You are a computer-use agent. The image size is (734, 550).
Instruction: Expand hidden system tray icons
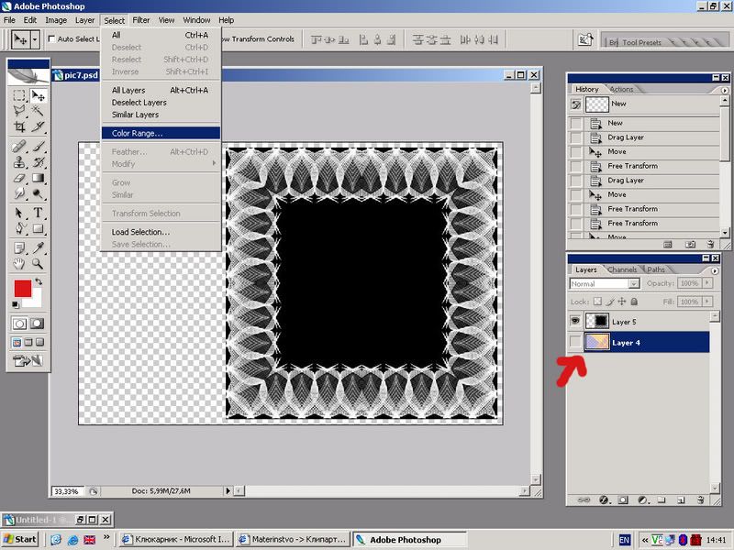[x=645, y=540]
